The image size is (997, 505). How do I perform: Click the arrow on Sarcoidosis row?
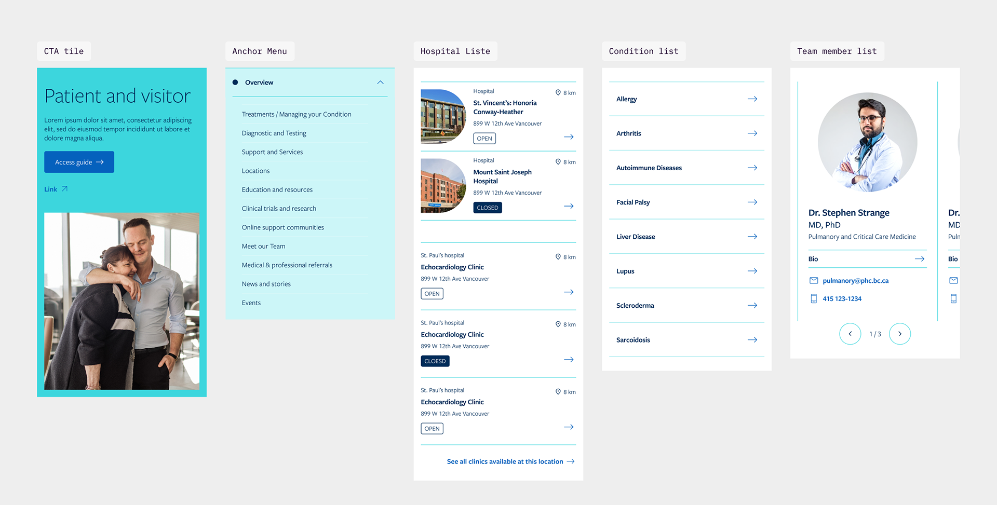(x=752, y=340)
